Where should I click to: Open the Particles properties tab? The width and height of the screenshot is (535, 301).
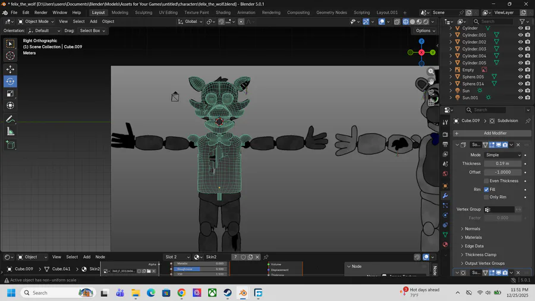point(445,205)
